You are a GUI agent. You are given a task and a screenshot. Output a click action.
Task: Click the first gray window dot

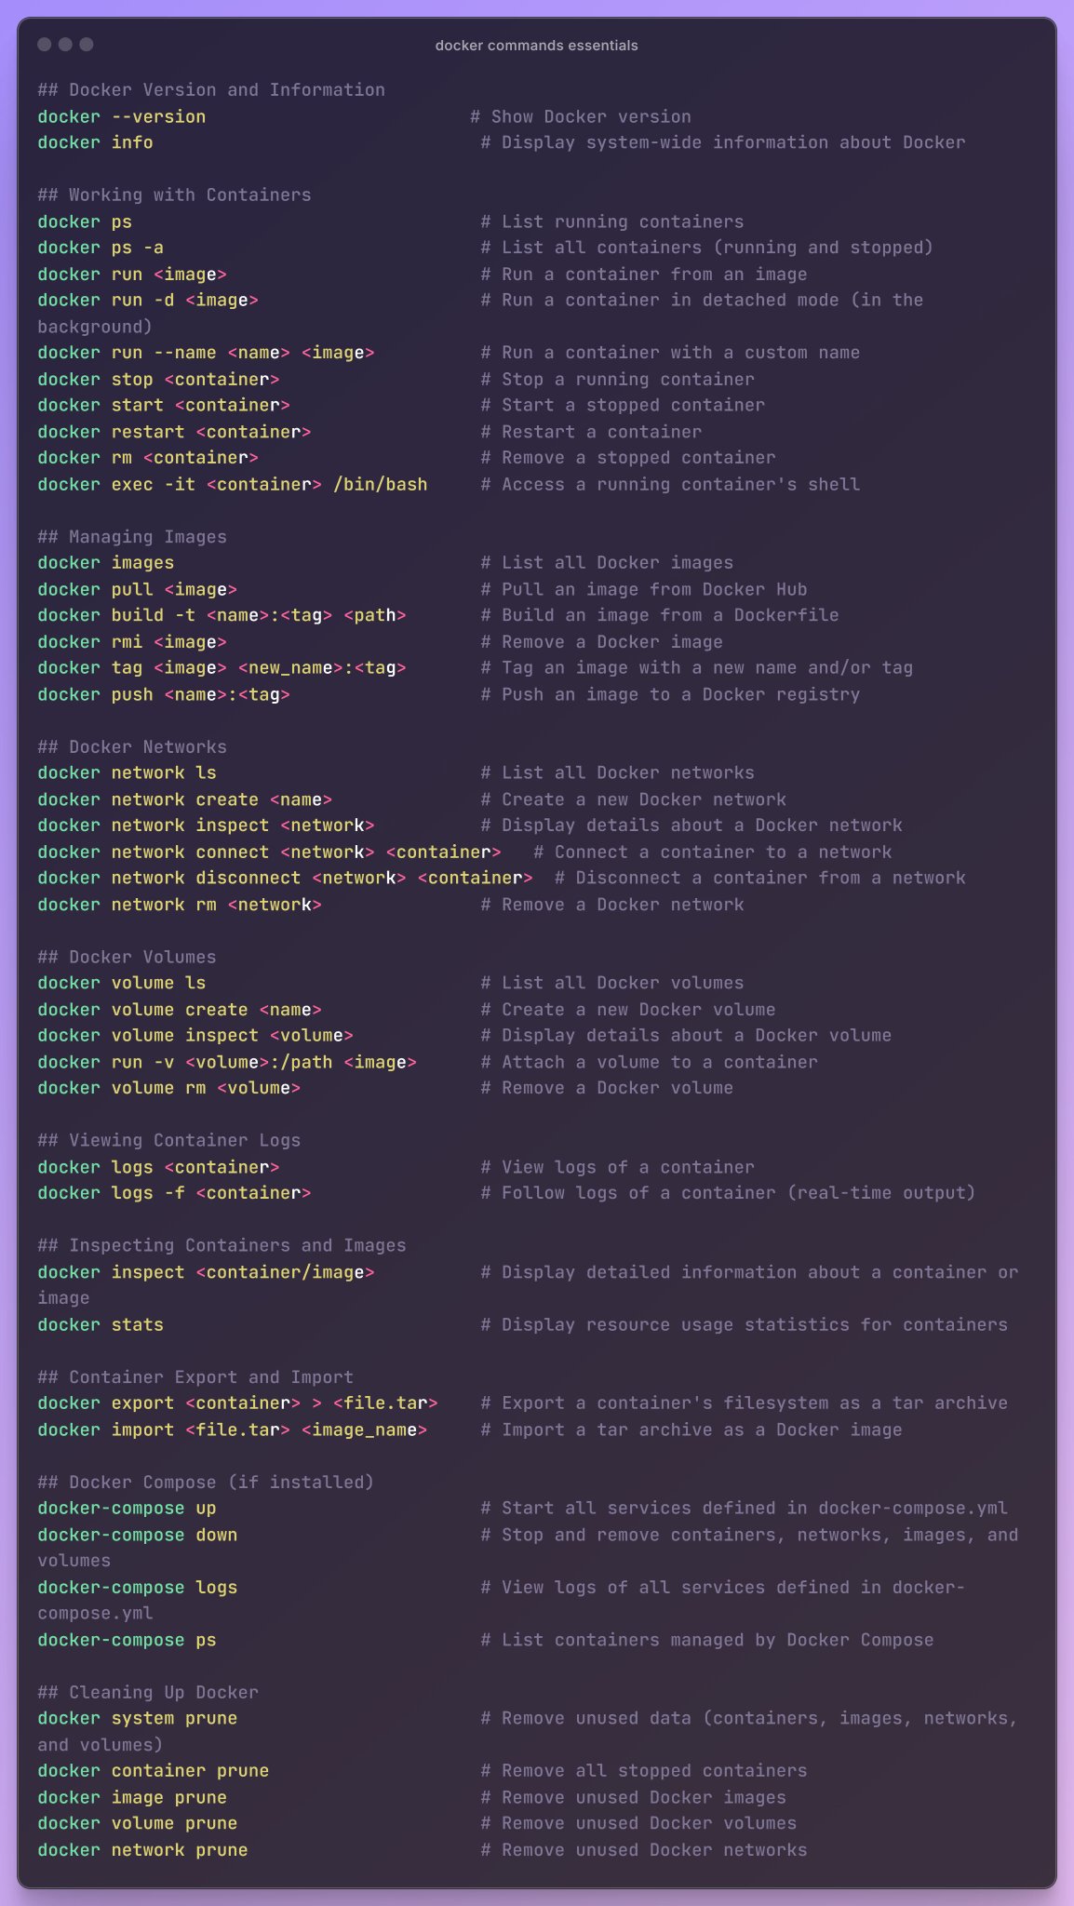[44, 45]
